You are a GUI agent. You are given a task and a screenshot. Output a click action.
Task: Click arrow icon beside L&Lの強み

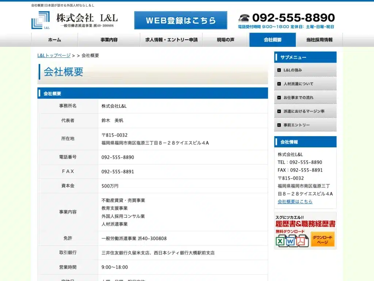[x=279, y=70]
